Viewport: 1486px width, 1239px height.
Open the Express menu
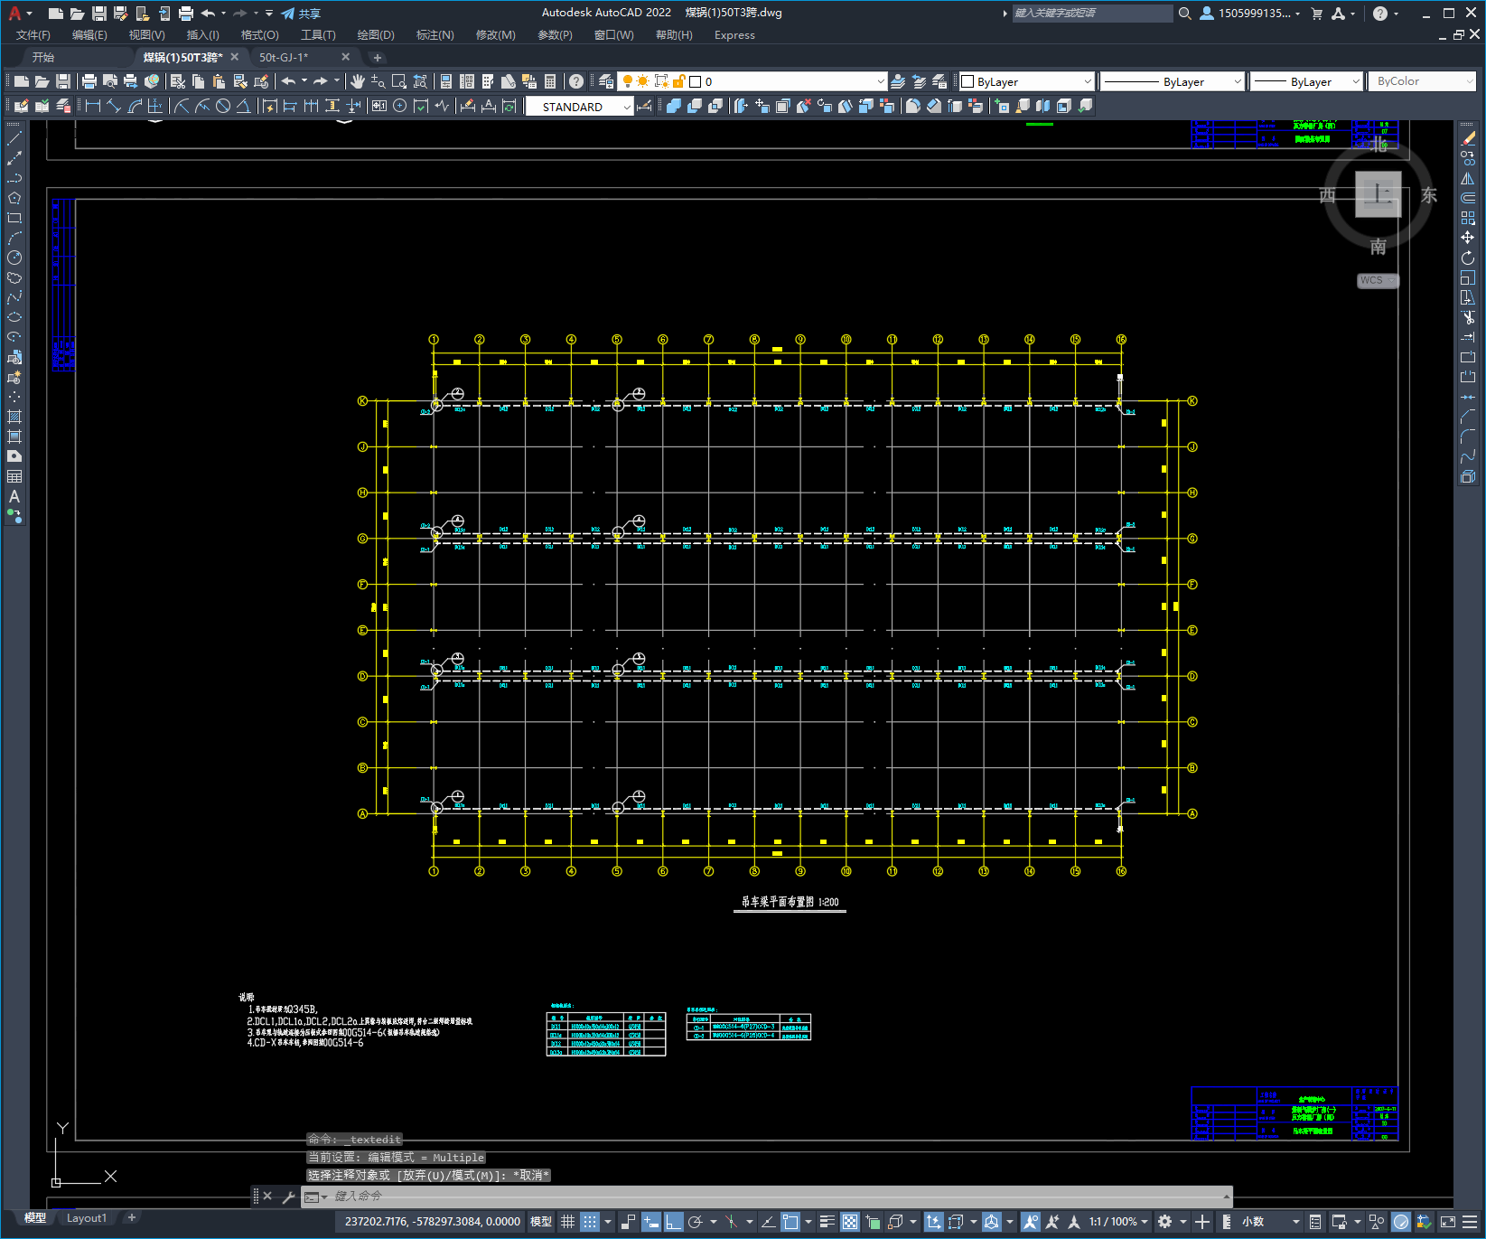(x=734, y=35)
